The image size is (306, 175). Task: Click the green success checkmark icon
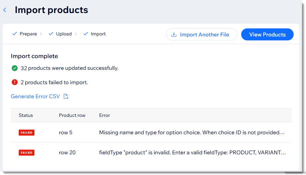click(x=15, y=68)
